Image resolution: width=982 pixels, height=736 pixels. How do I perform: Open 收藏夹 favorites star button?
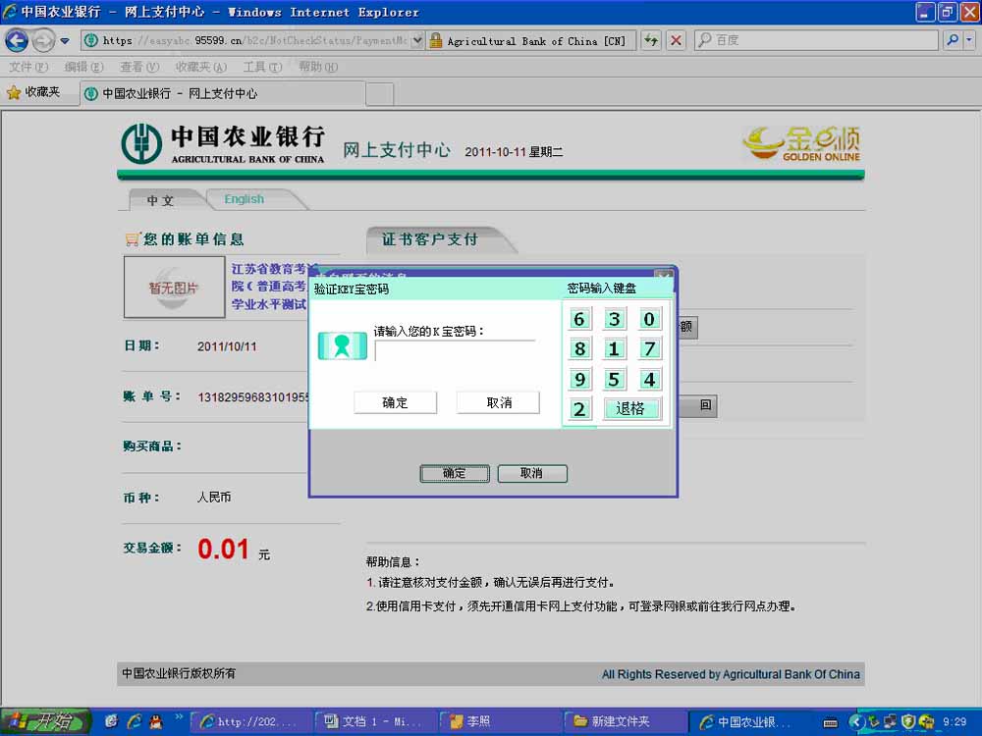[x=33, y=92]
